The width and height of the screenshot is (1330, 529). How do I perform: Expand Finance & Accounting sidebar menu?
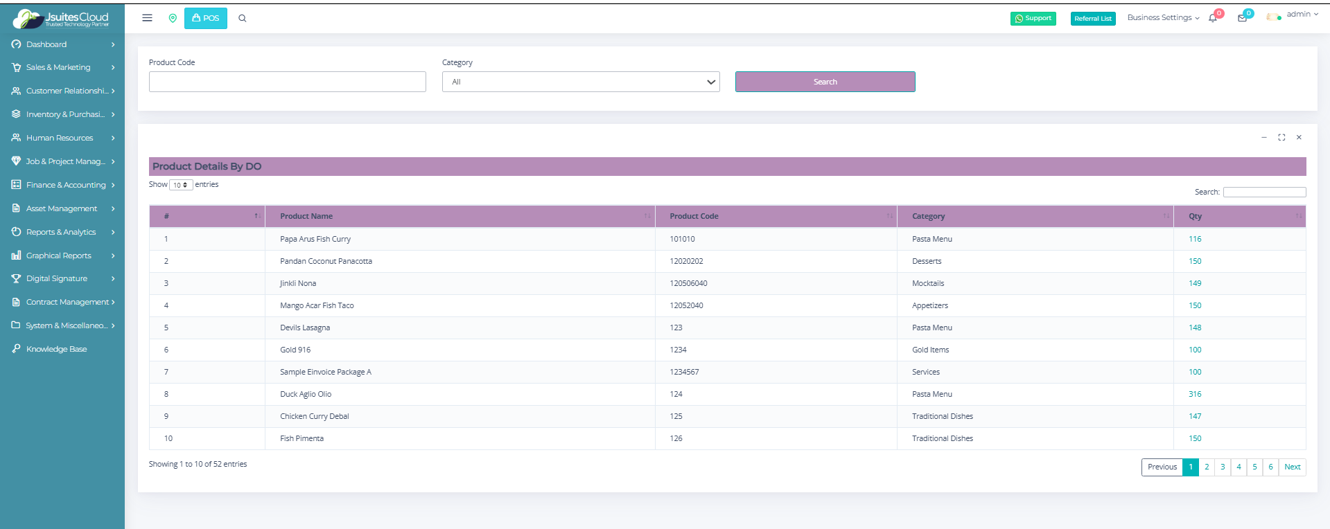64,185
